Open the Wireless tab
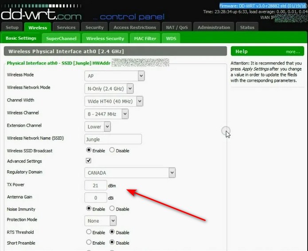 click(x=38, y=27)
